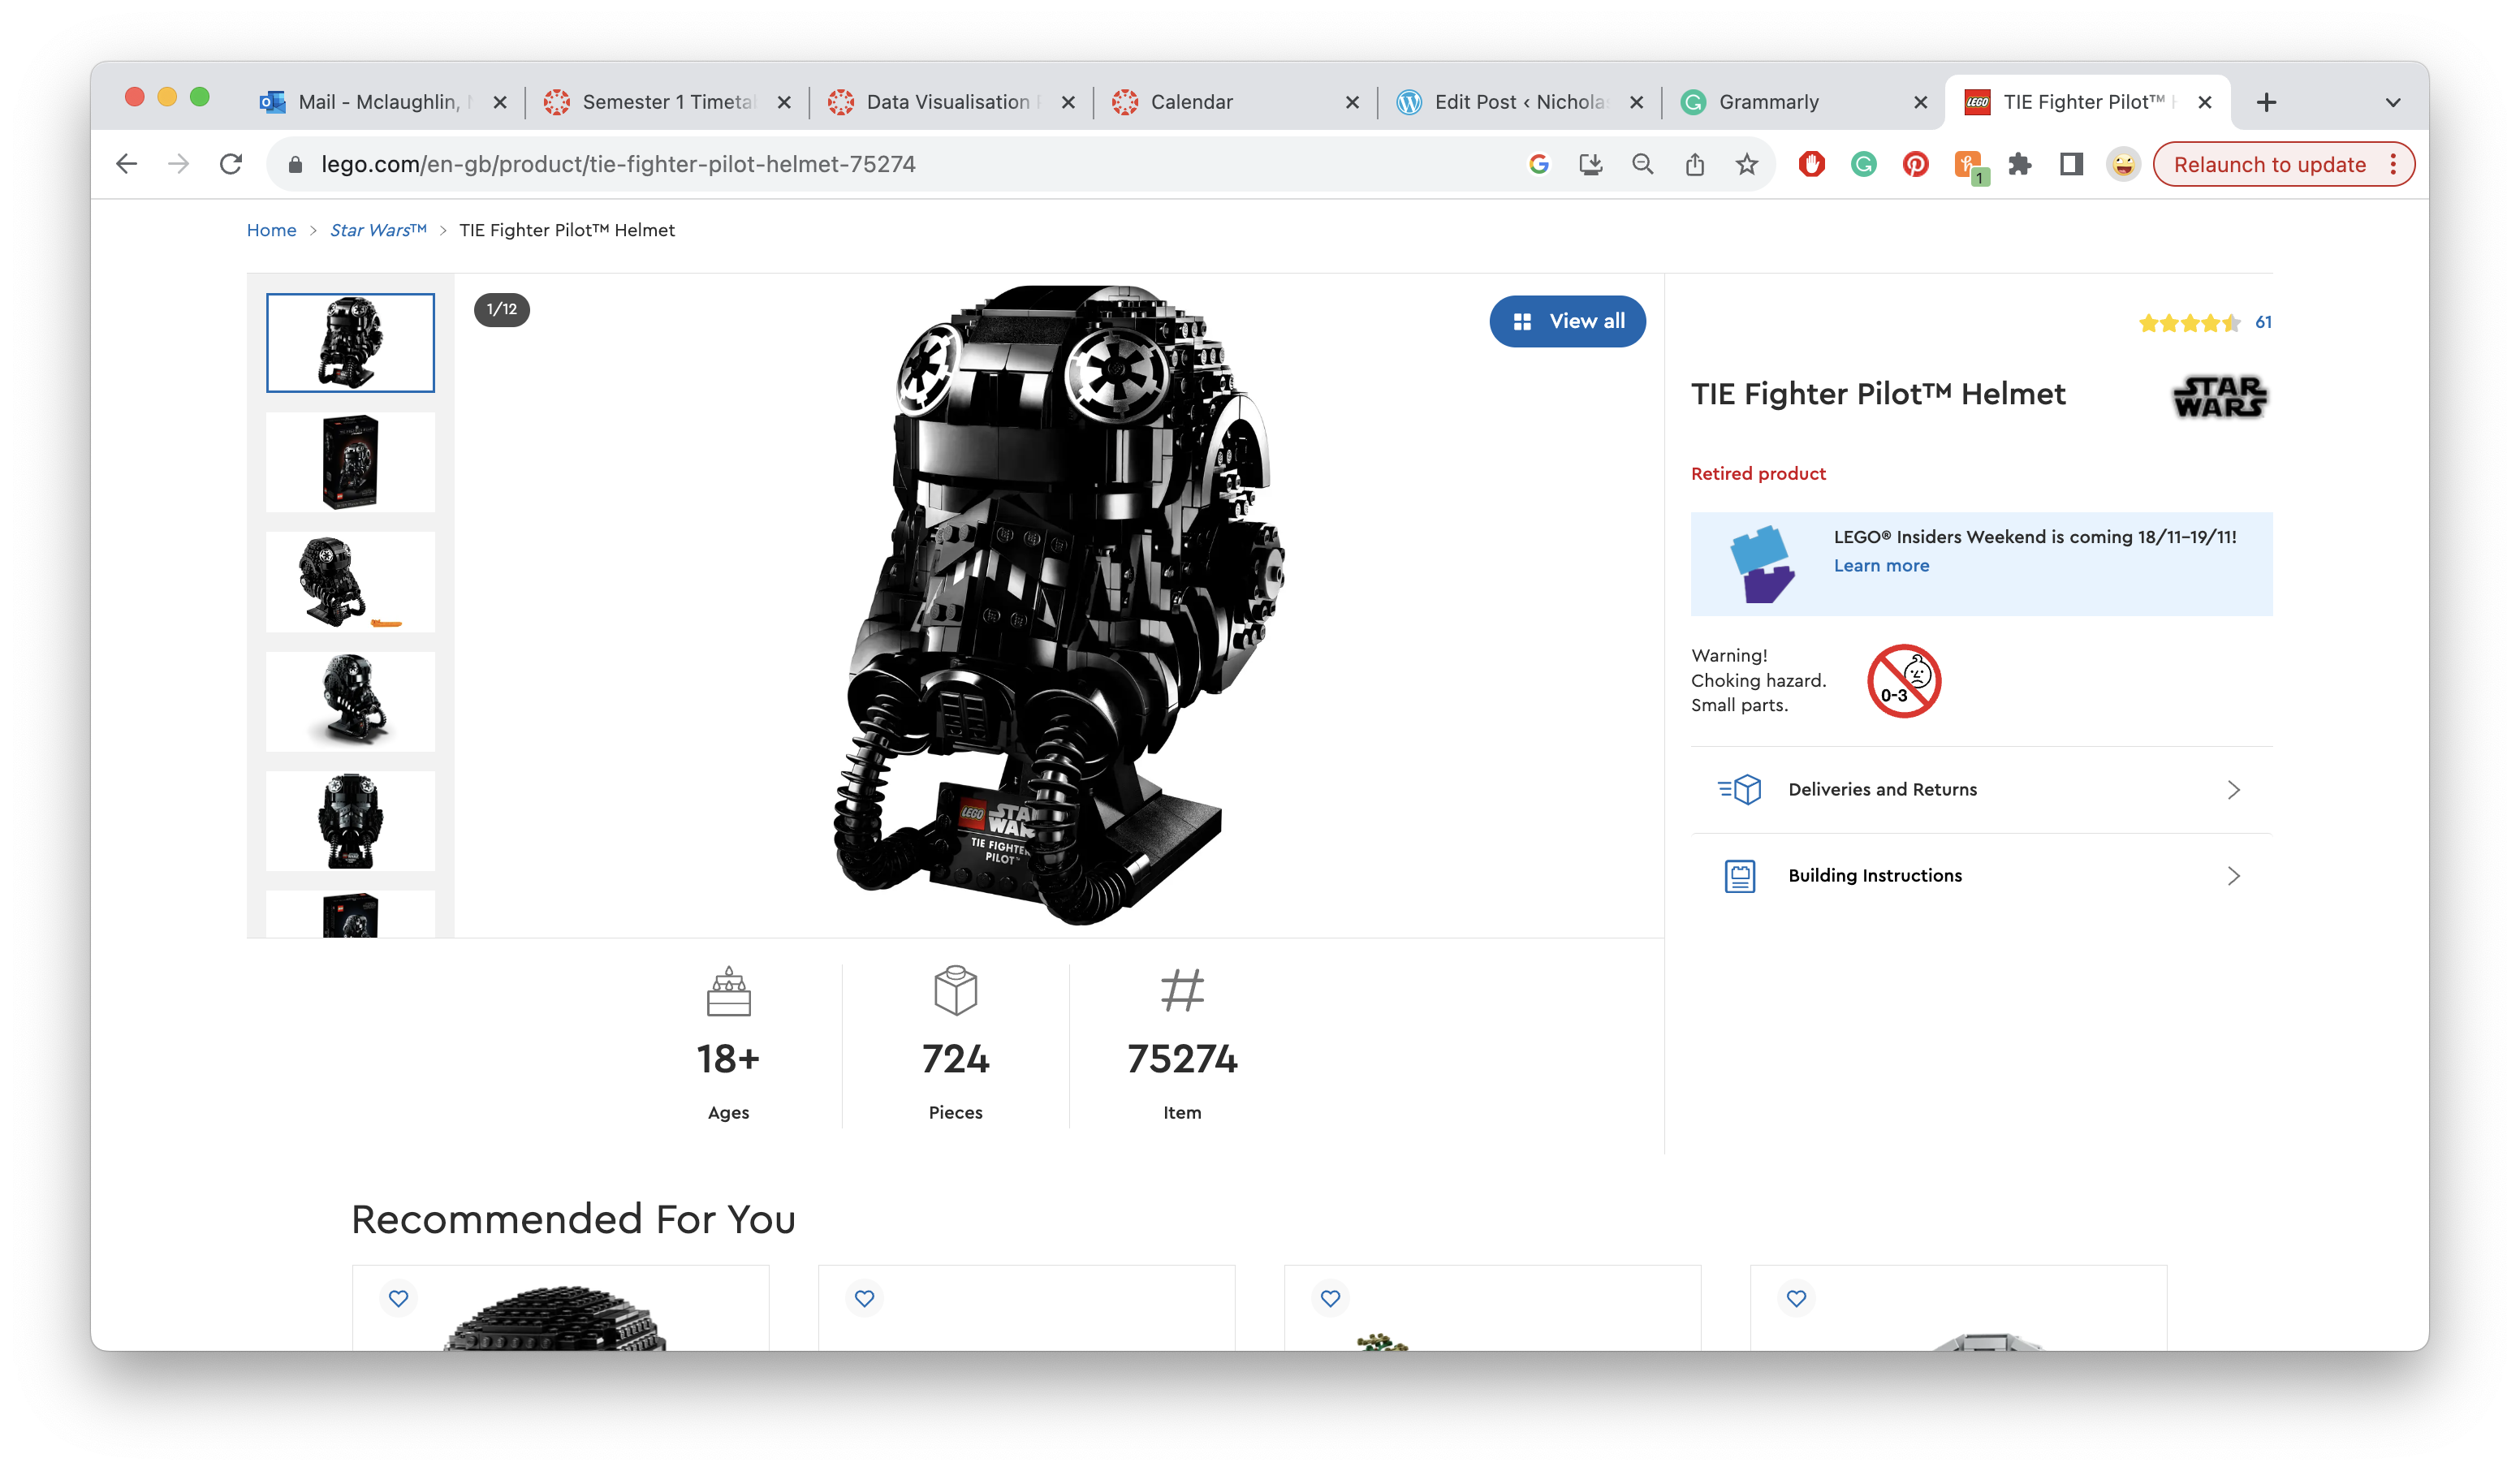The width and height of the screenshot is (2520, 1471).
Task: Open the Grammarly extension icon
Action: point(1863,164)
